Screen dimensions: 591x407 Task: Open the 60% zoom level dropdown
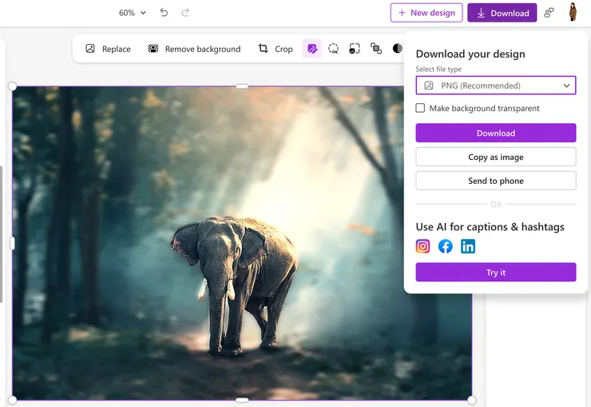(x=133, y=13)
